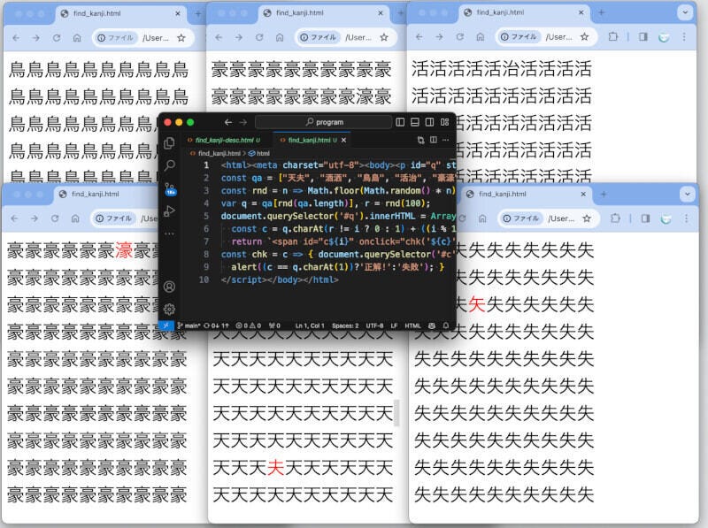
Task: Open the UTF-8 encoding selector
Action: coord(374,325)
